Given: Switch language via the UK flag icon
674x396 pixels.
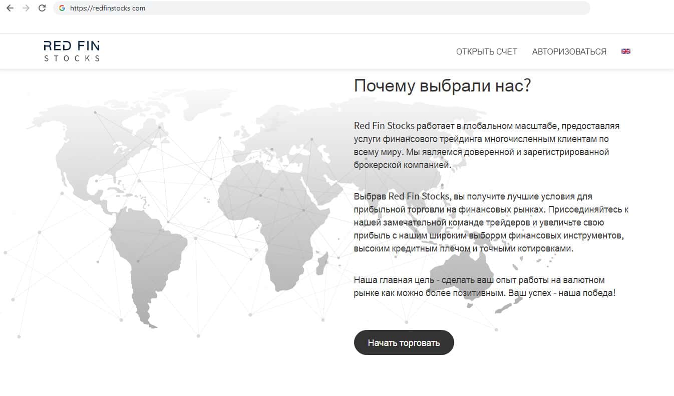Looking at the screenshot, I should click(625, 51).
